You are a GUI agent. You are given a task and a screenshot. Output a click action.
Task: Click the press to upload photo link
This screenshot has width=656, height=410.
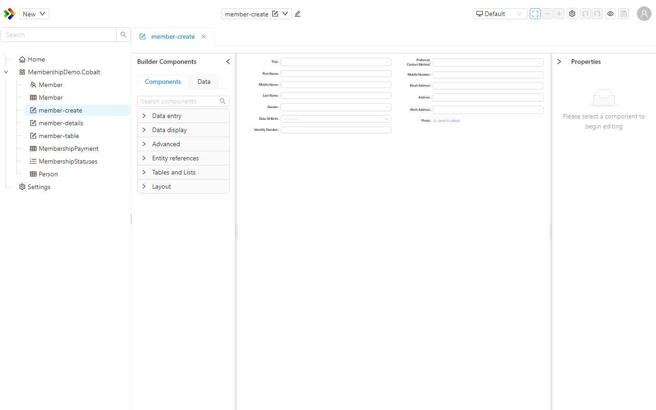[x=449, y=121]
